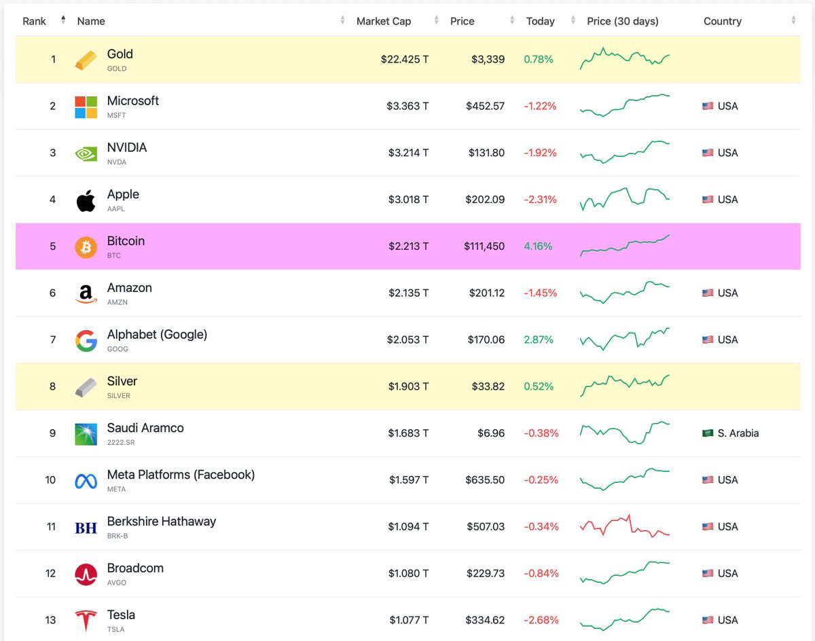Click the USA flag in Microsoft row
The width and height of the screenshot is (815, 641).
[x=708, y=106]
